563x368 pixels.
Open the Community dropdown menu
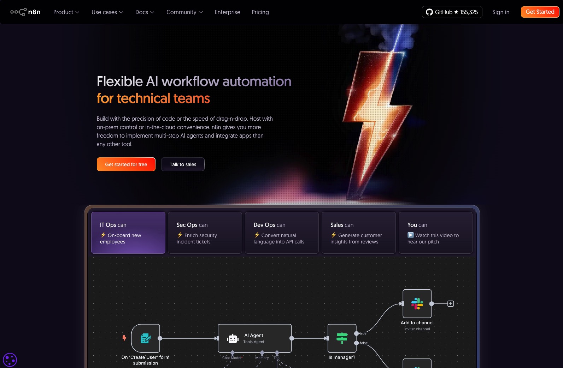(184, 12)
